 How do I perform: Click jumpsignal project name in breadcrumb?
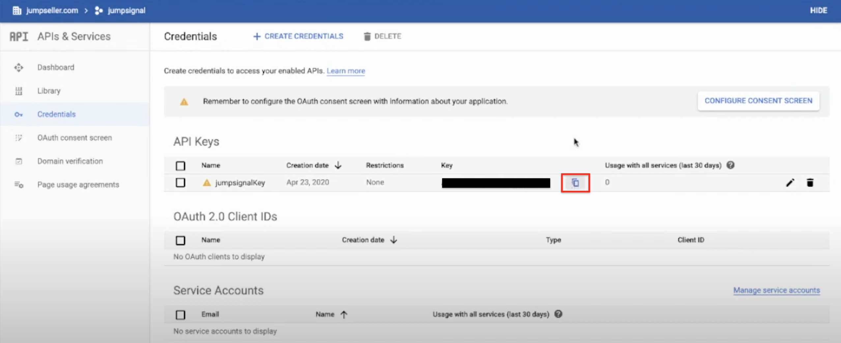127,11
